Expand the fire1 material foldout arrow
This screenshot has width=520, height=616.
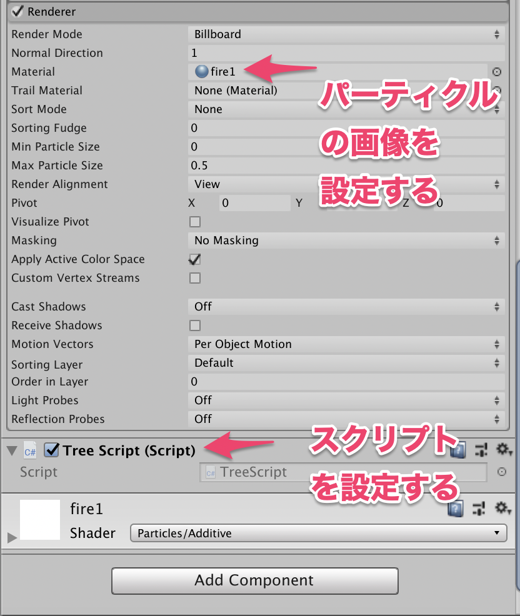(x=12, y=537)
